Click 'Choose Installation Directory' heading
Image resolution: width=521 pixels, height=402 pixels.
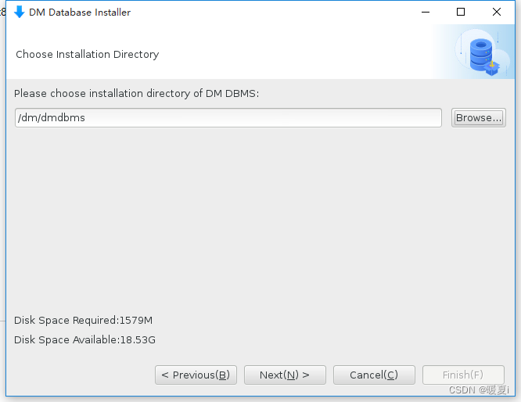pyautogui.click(x=88, y=54)
